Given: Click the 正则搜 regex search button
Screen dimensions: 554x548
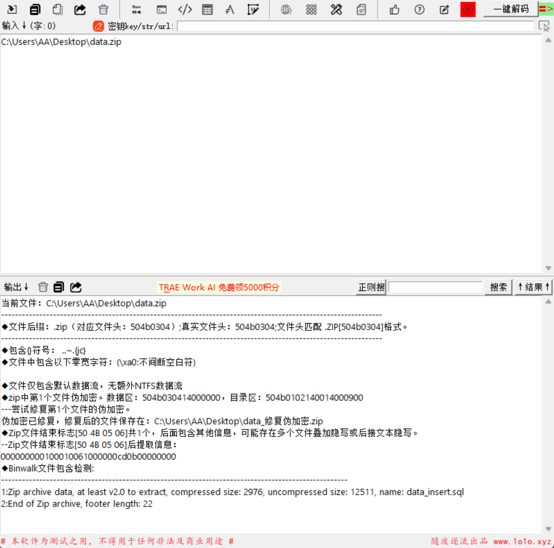Looking at the screenshot, I should click(371, 287).
